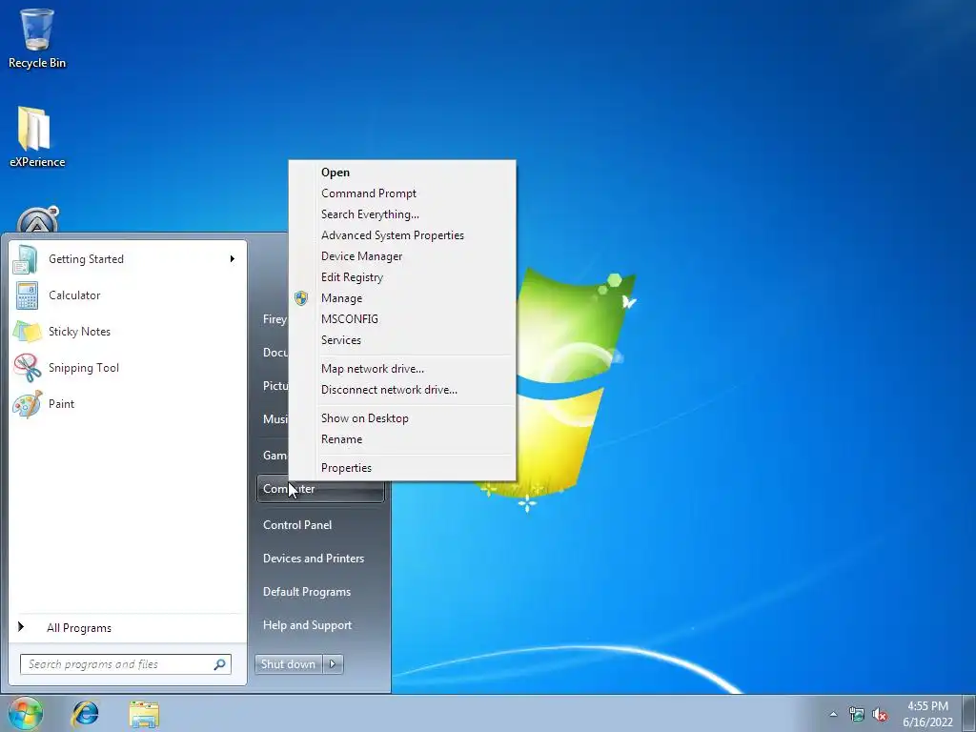Launch Internet Explorer from the taskbar
The width and height of the screenshot is (976, 732).
[x=85, y=713]
